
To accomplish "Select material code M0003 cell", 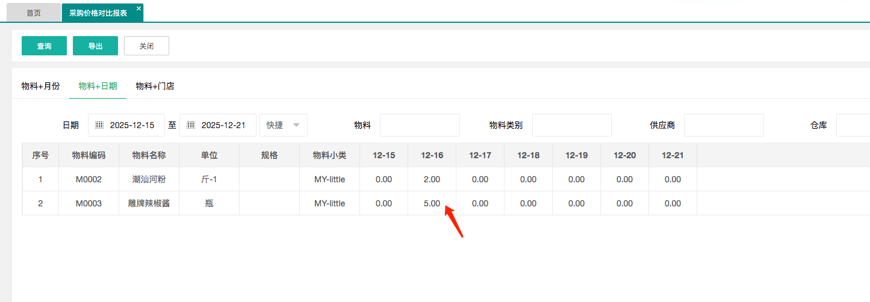I will click(89, 203).
